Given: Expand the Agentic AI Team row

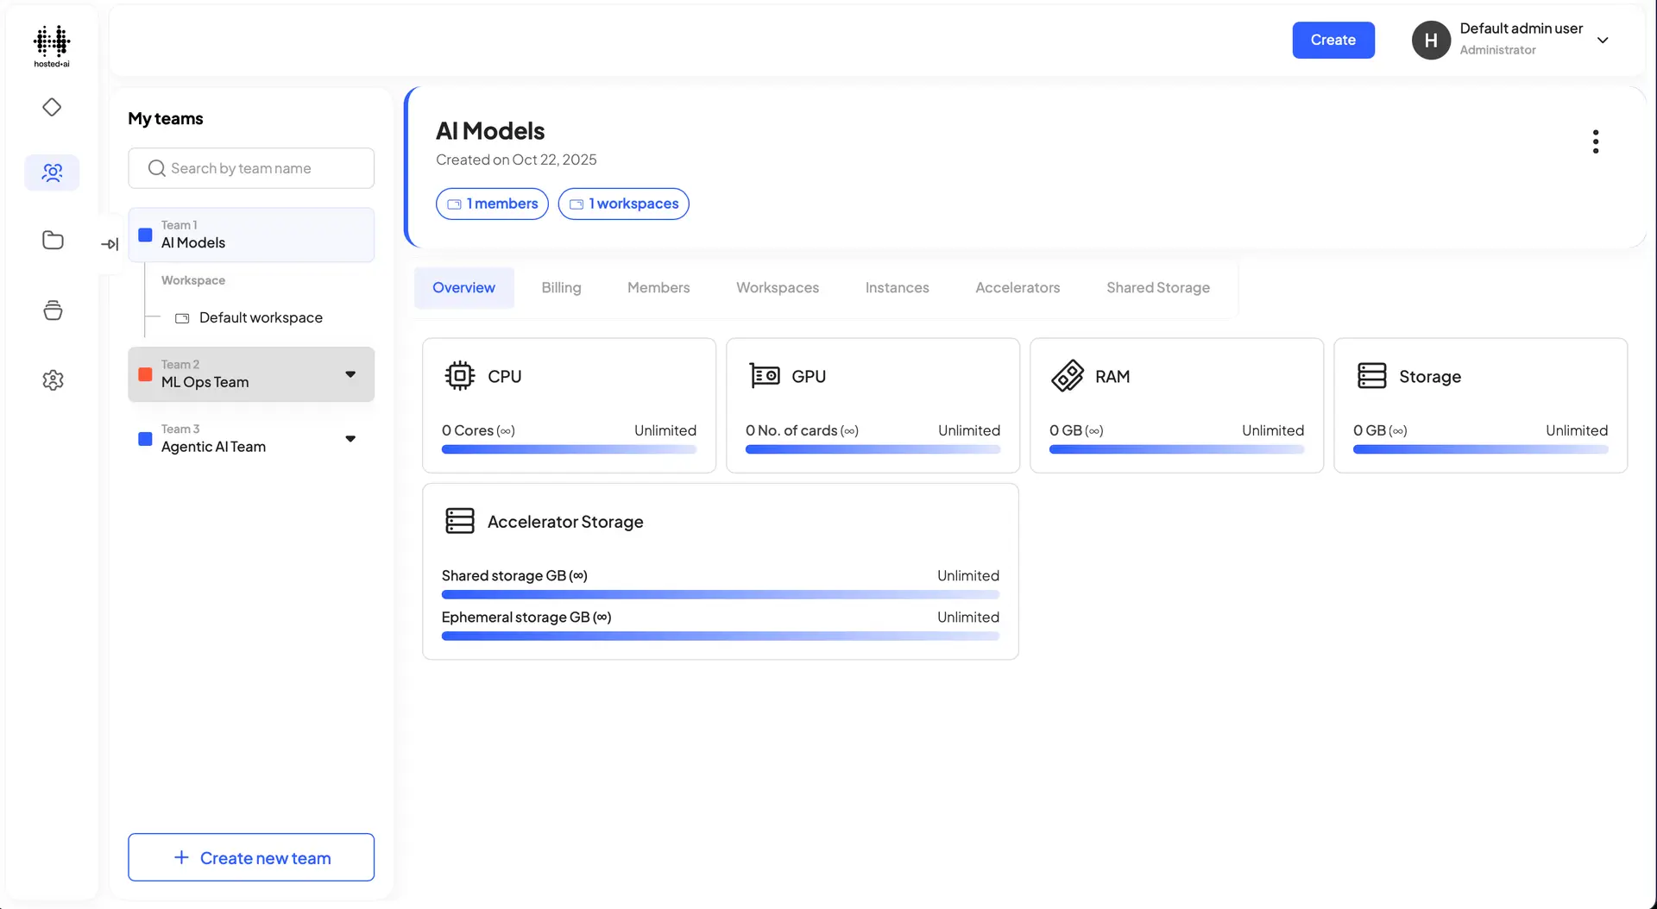Looking at the screenshot, I should (350, 438).
